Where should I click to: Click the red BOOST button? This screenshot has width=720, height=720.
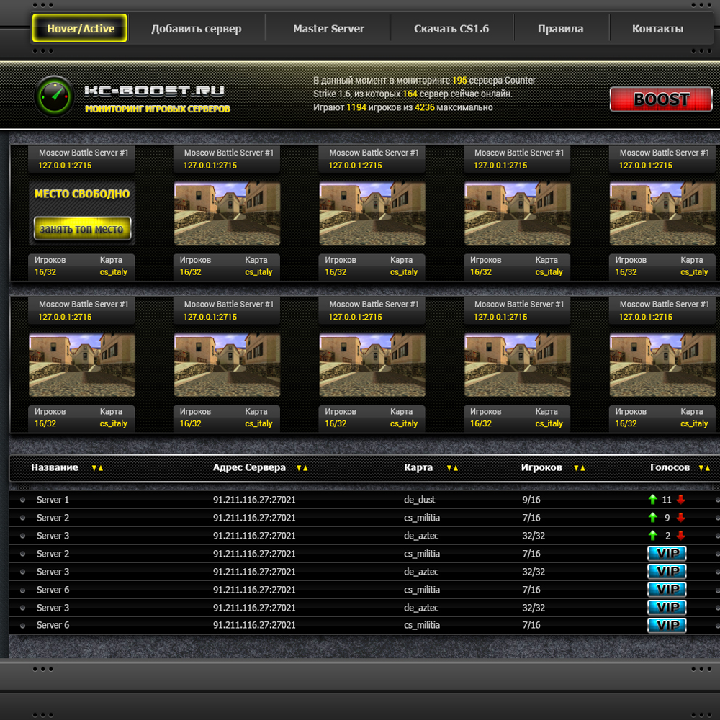point(661,99)
